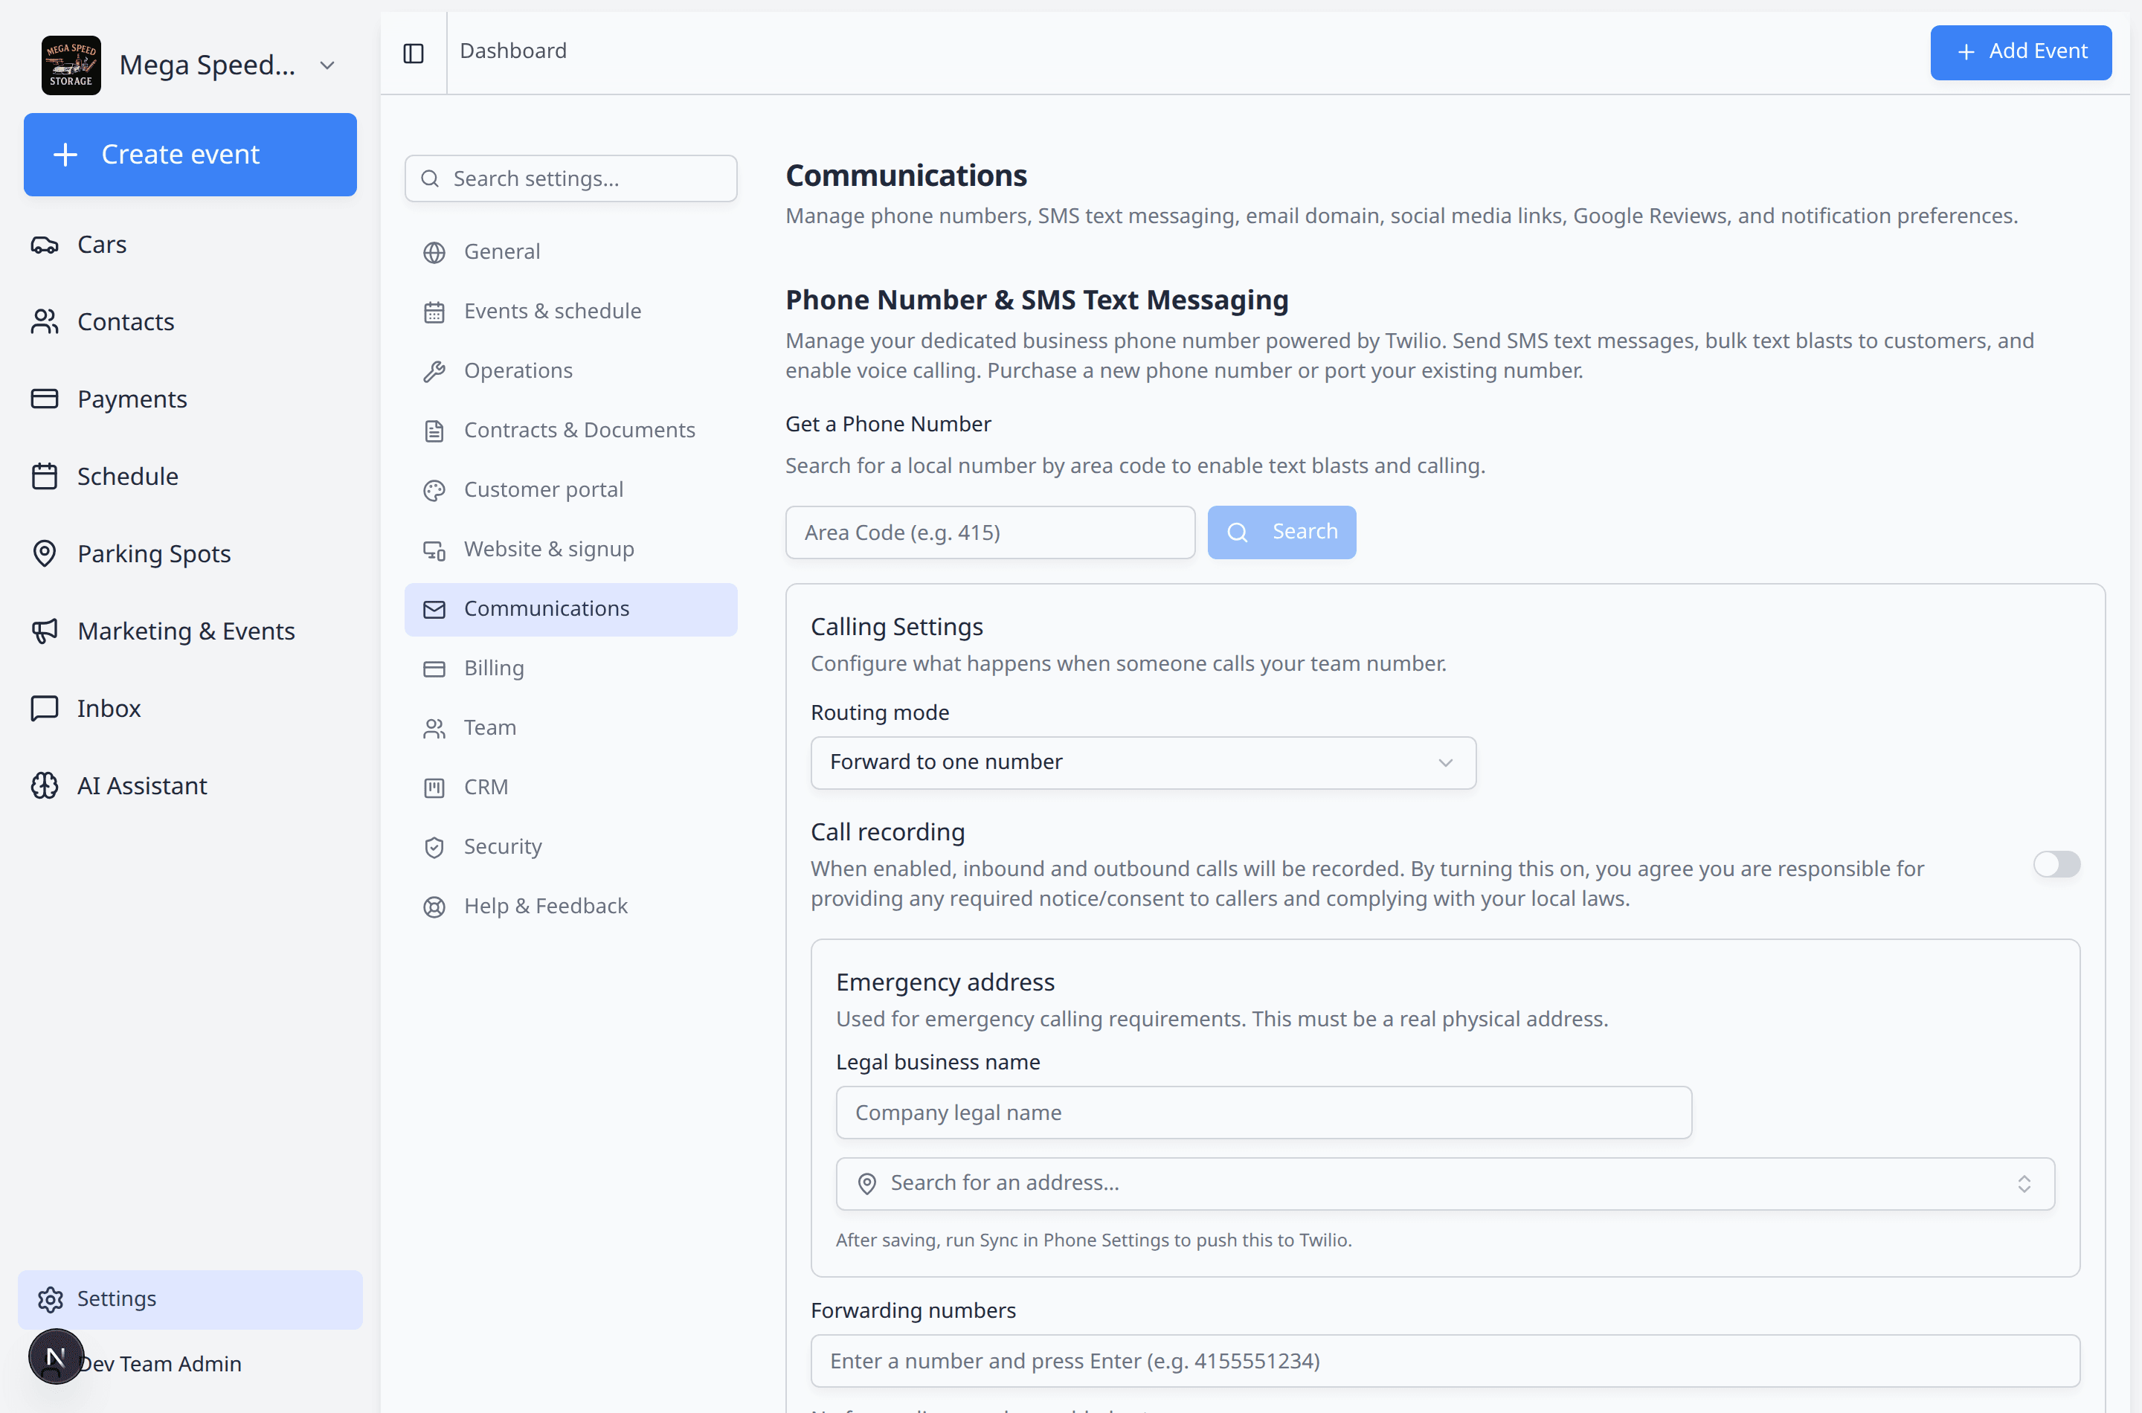Focus the Search settings field
Screen dimensions: 2142x1413
click(570, 178)
